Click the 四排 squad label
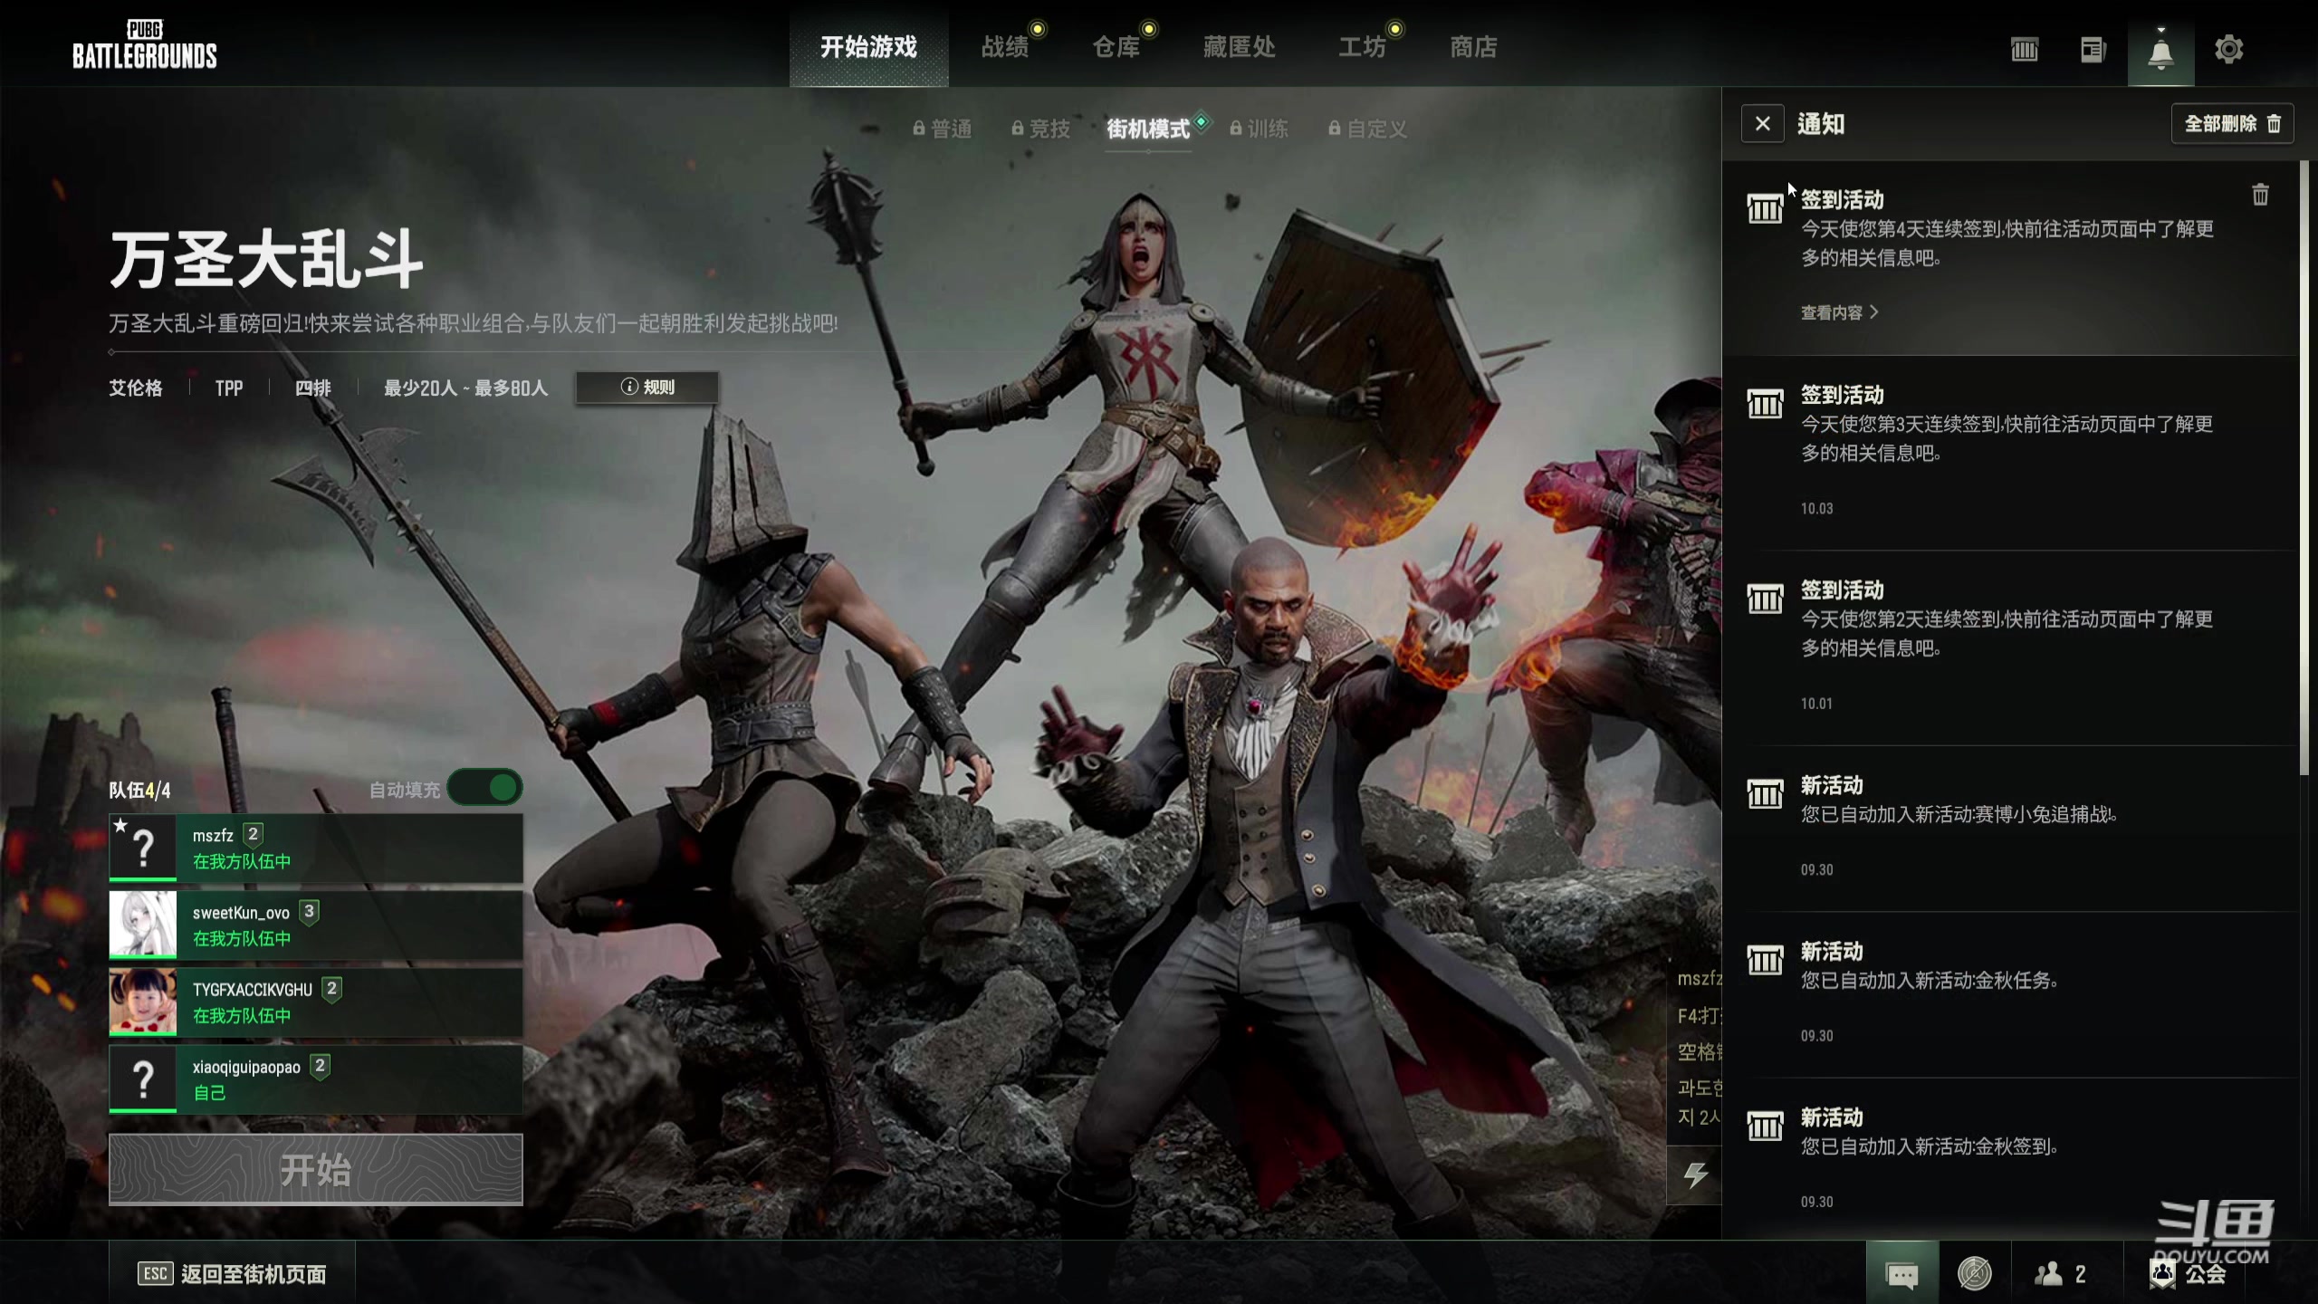2318x1304 pixels. [313, 388]
